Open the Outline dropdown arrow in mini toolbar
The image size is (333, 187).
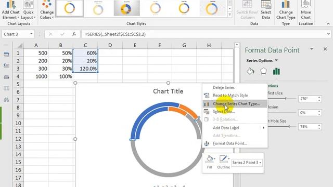pos(228,158)
